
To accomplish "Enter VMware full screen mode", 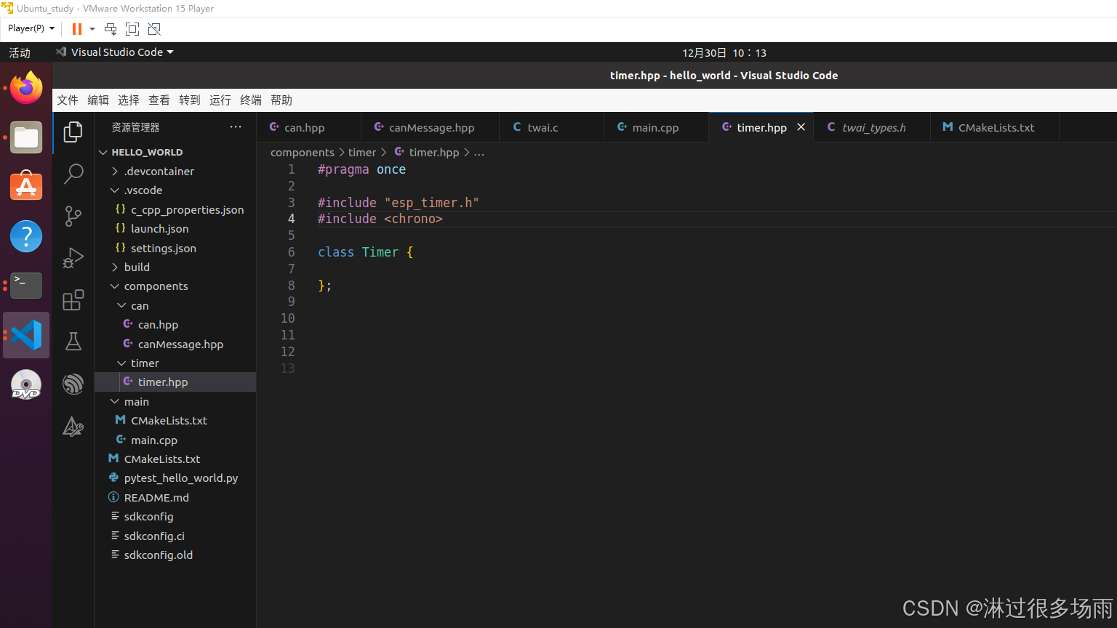I will (x=132, y=29).
